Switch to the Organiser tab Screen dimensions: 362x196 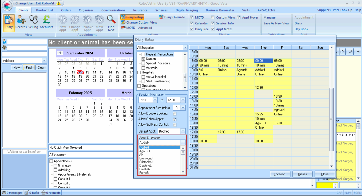coord(86,10)
